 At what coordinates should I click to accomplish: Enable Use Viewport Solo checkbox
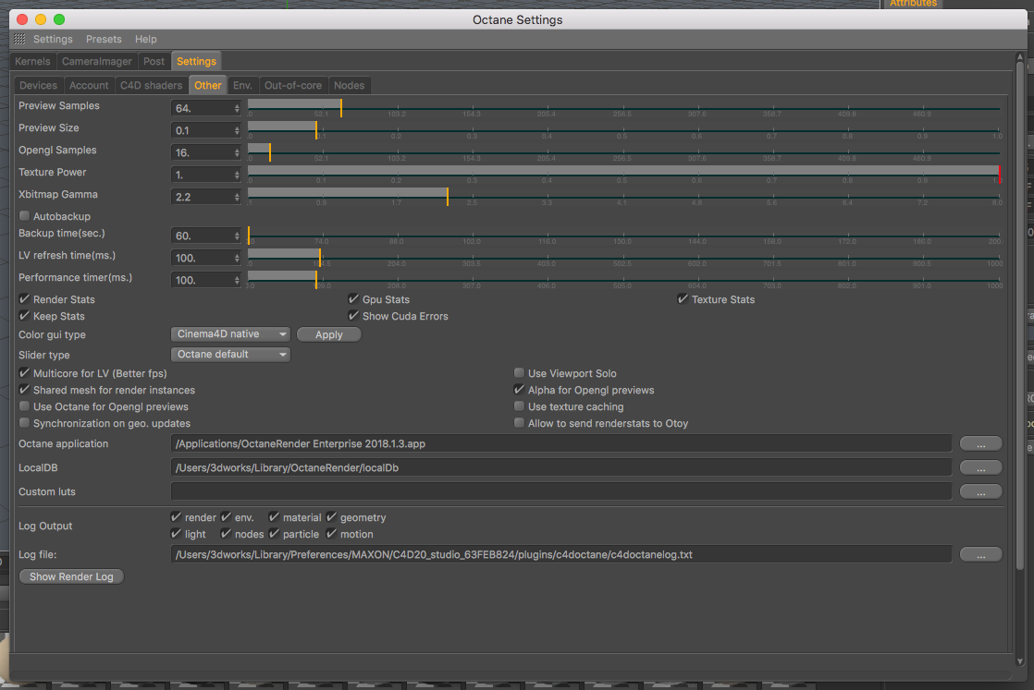[x=519, y=372]
